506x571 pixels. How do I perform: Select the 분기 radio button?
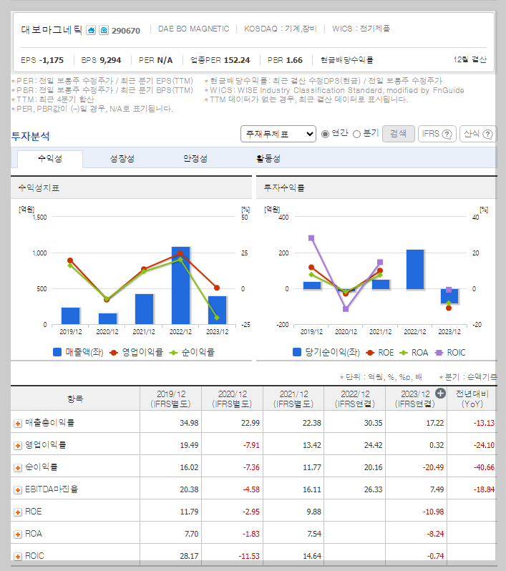357,134
